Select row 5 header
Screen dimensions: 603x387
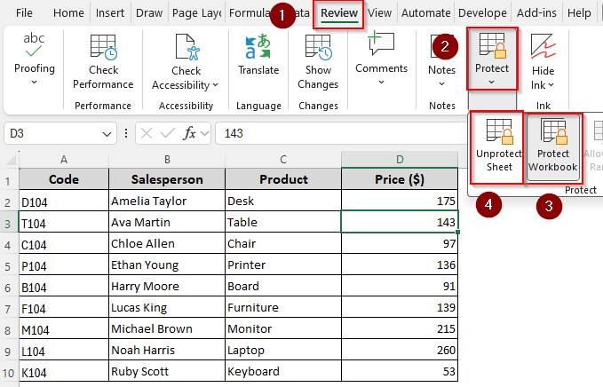(x=8, y=266)
